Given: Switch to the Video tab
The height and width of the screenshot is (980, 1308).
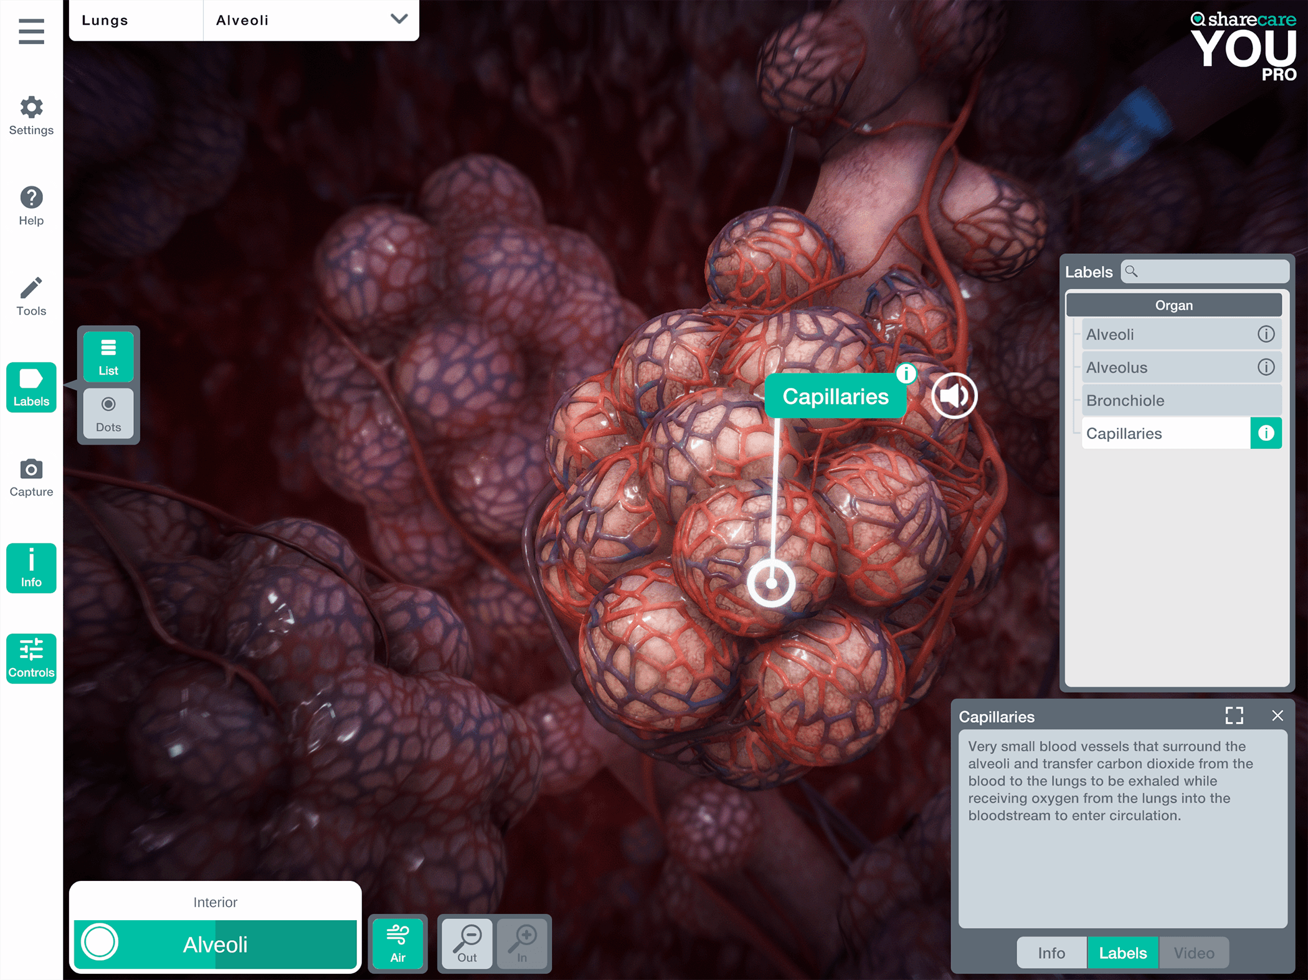Looking at the screenshot, I should [x=1193, y=953].
